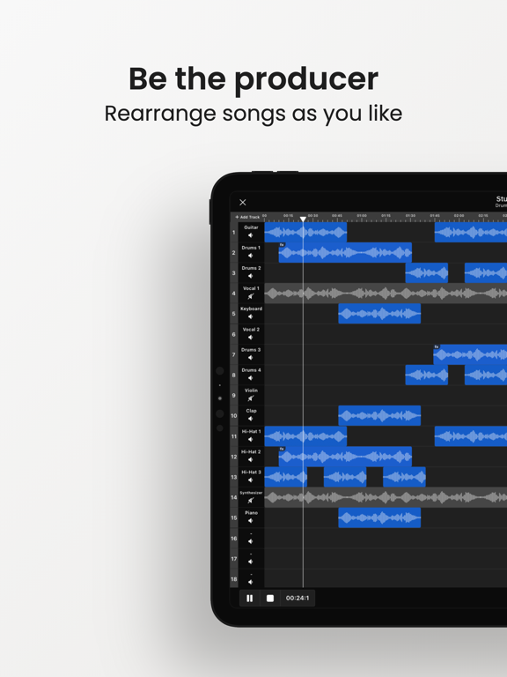Click the speaker icon on track 18
This screenshot has width=507, height=677.
click(x=251, y=582)
